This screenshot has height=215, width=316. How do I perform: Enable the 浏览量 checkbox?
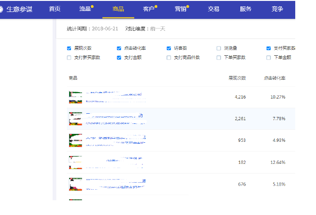click(x=219, y=48)
